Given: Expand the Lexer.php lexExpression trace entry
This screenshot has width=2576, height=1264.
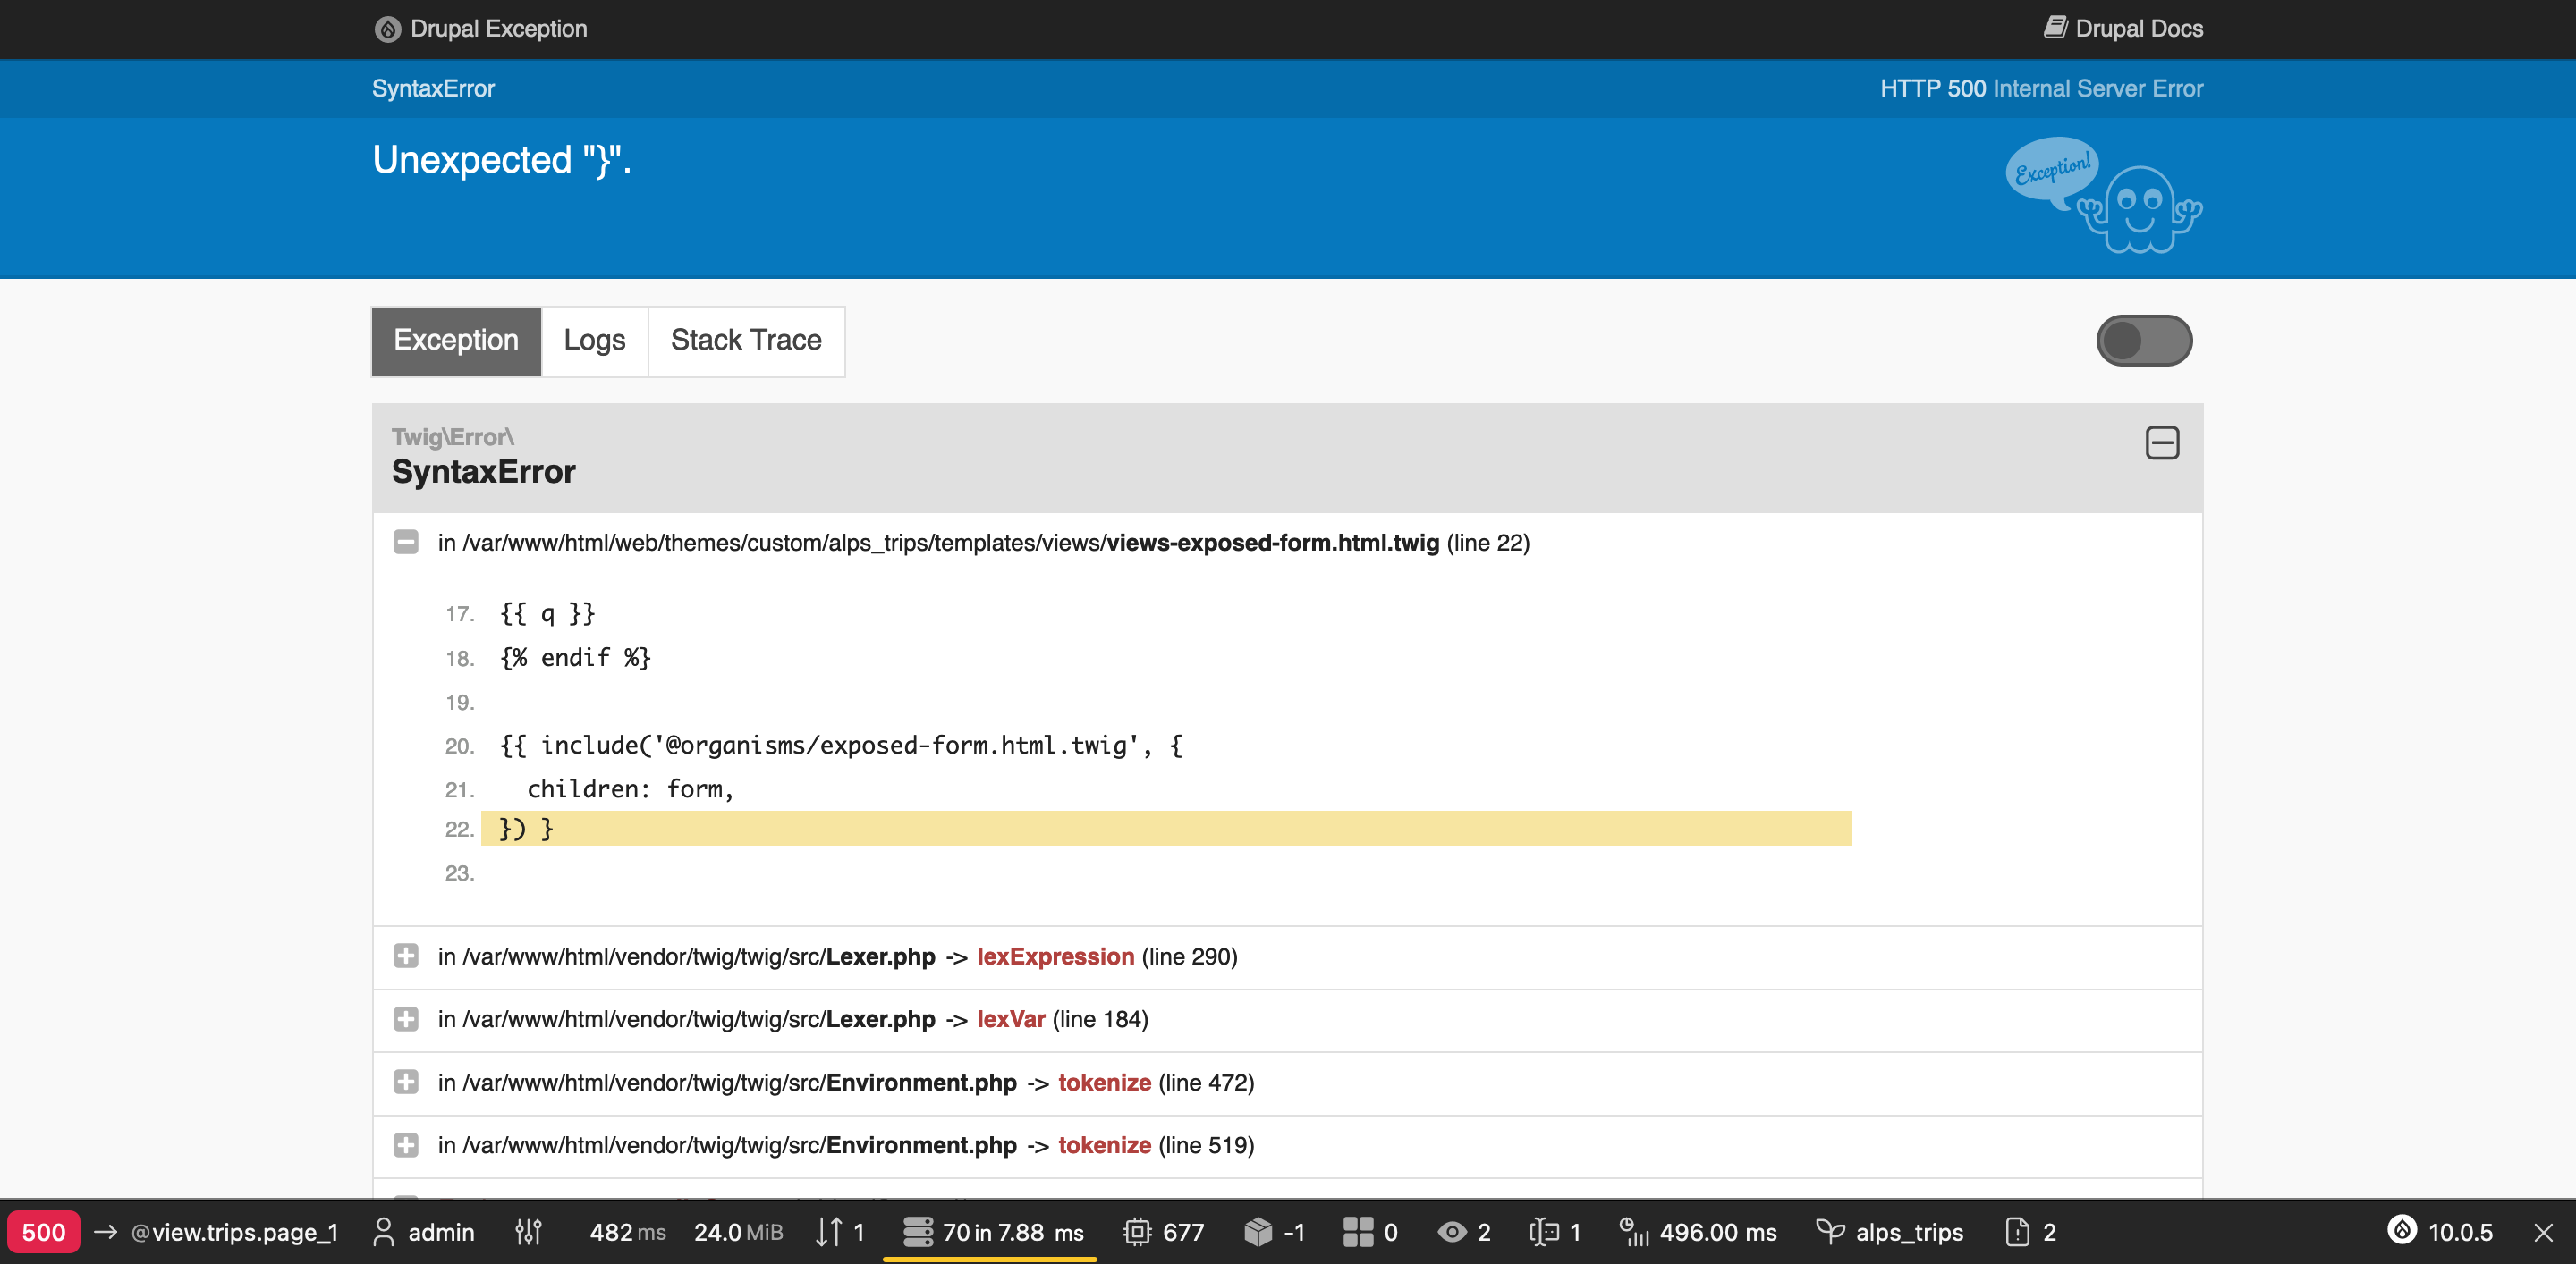Looking at the screenshot, I should click(x=405, y=956).
